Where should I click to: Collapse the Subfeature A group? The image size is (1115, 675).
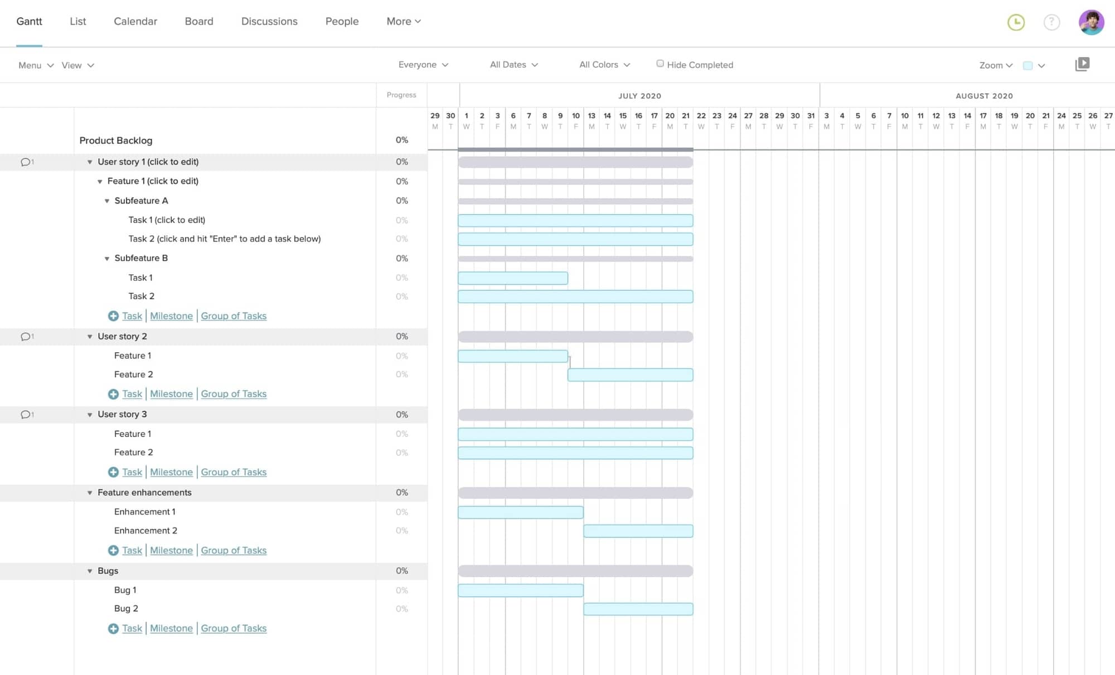(x=106, y=201)
